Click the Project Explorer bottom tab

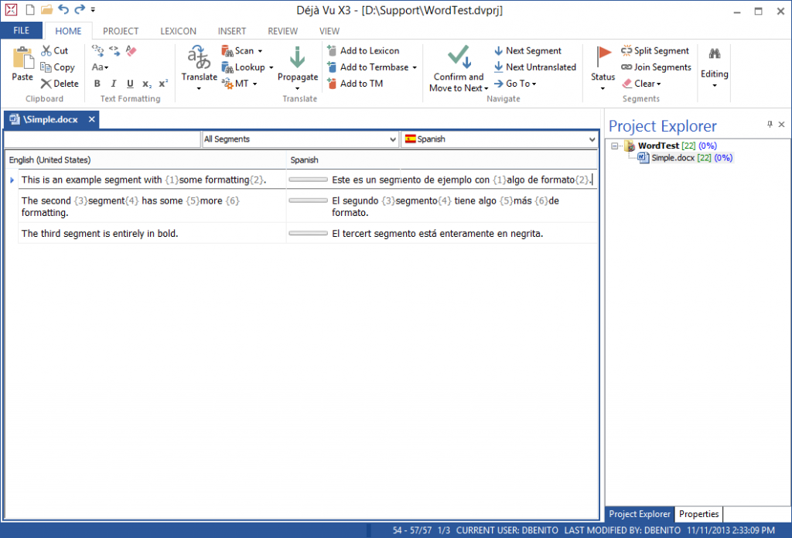[640, 514]
